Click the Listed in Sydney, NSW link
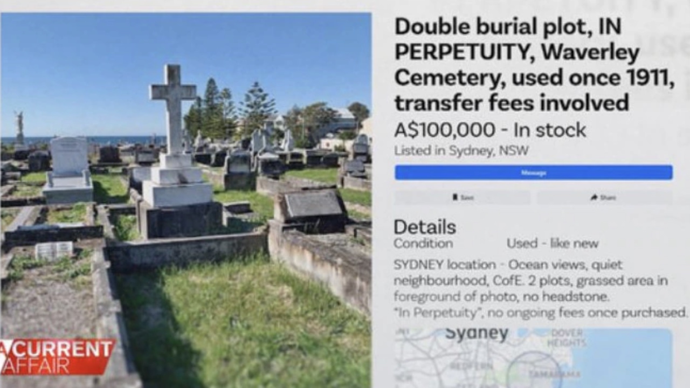The height and width of the screenshot is (388, 690). coord(462,150)
